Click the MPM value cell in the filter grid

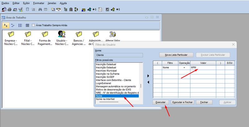(203, 68)
